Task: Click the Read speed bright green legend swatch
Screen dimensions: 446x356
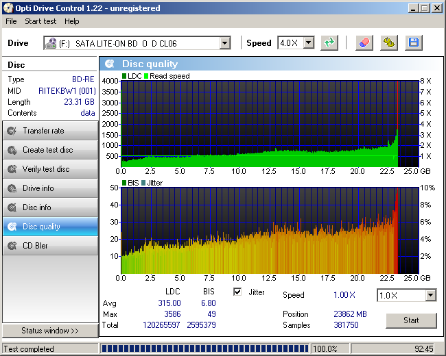Action: (x=146, y=76)
